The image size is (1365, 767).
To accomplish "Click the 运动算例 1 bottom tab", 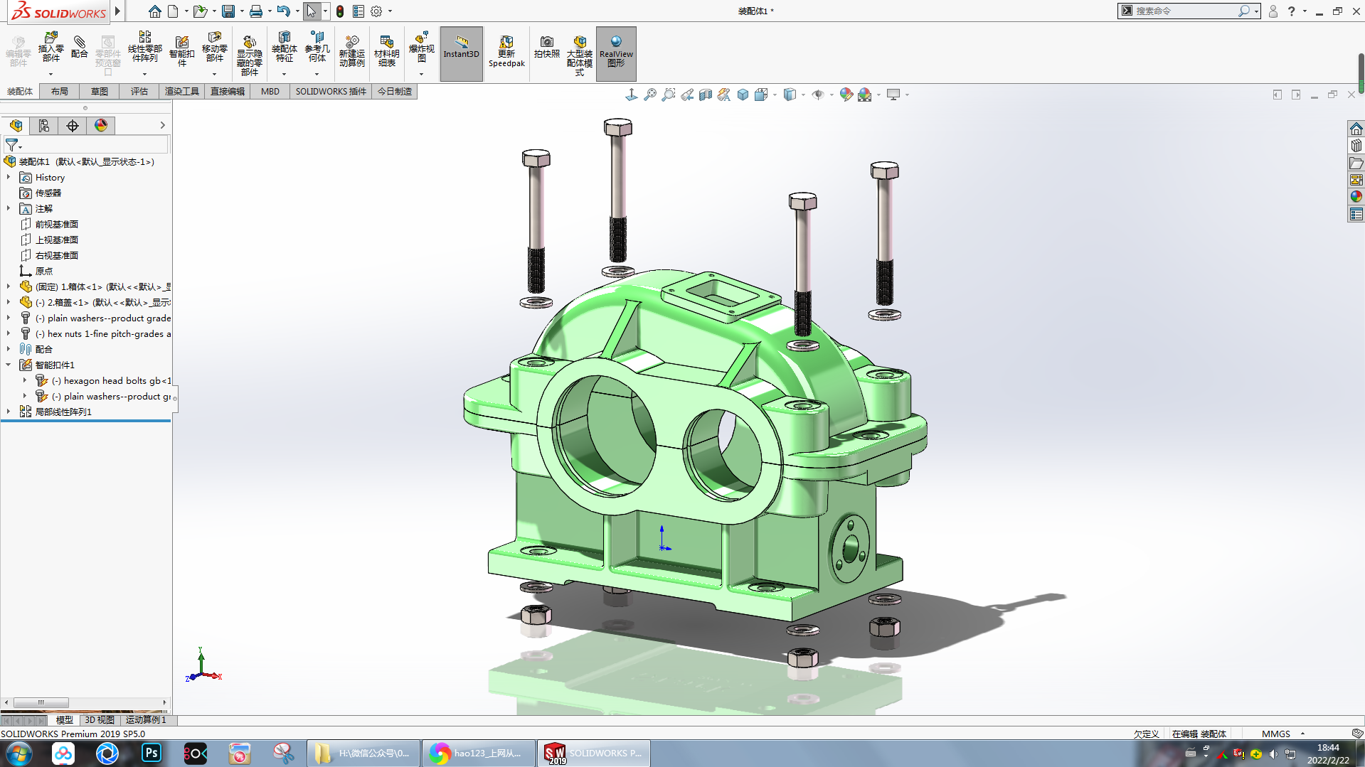I will coord(146,720).
